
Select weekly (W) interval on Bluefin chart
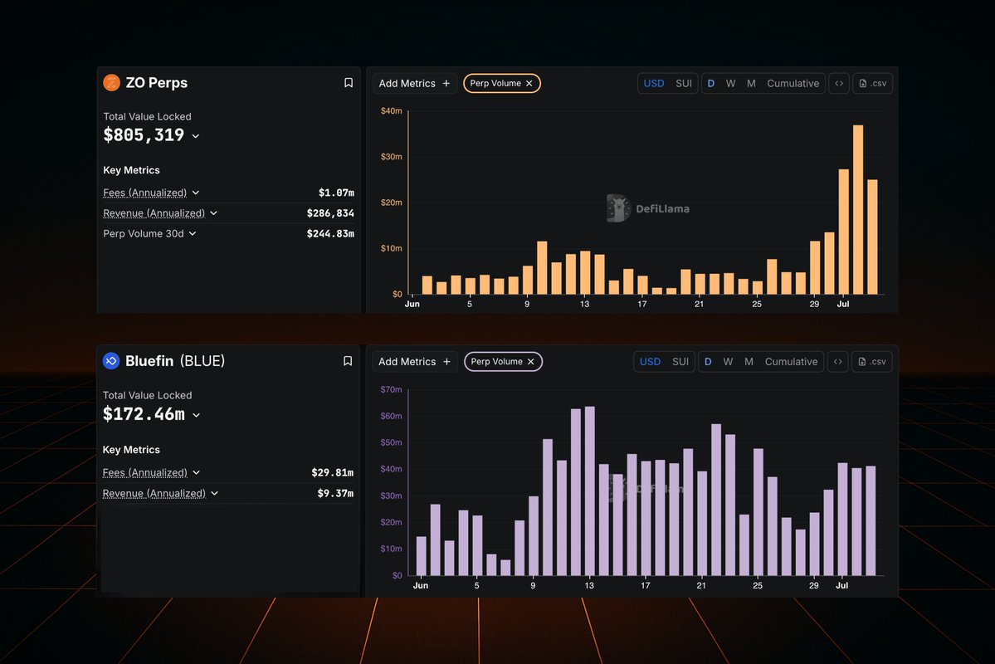pos(728,362)
